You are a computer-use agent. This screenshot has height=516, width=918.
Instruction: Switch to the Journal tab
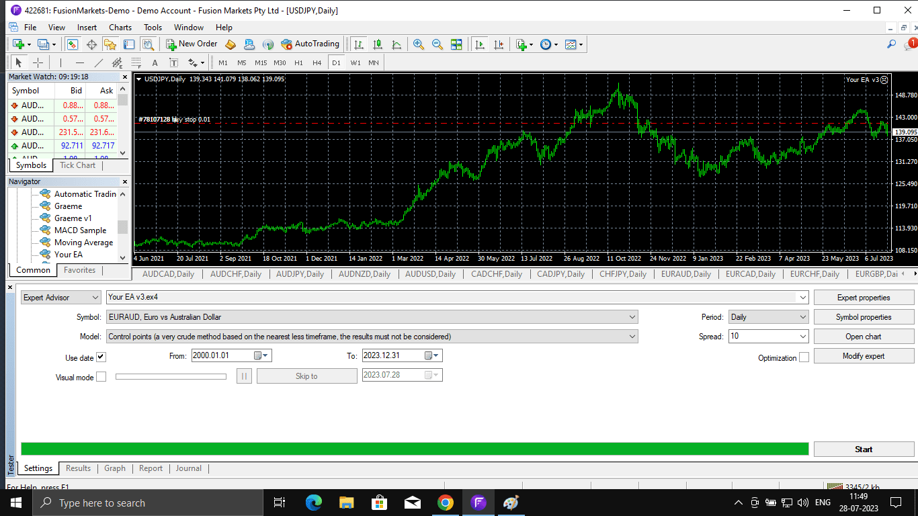point(189,468)
